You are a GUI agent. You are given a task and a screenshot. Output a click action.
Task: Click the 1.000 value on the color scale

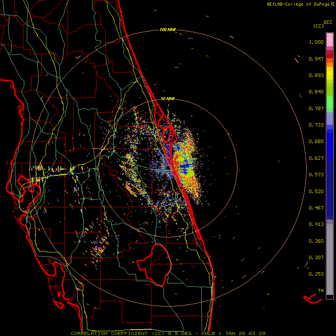[316, 42]
